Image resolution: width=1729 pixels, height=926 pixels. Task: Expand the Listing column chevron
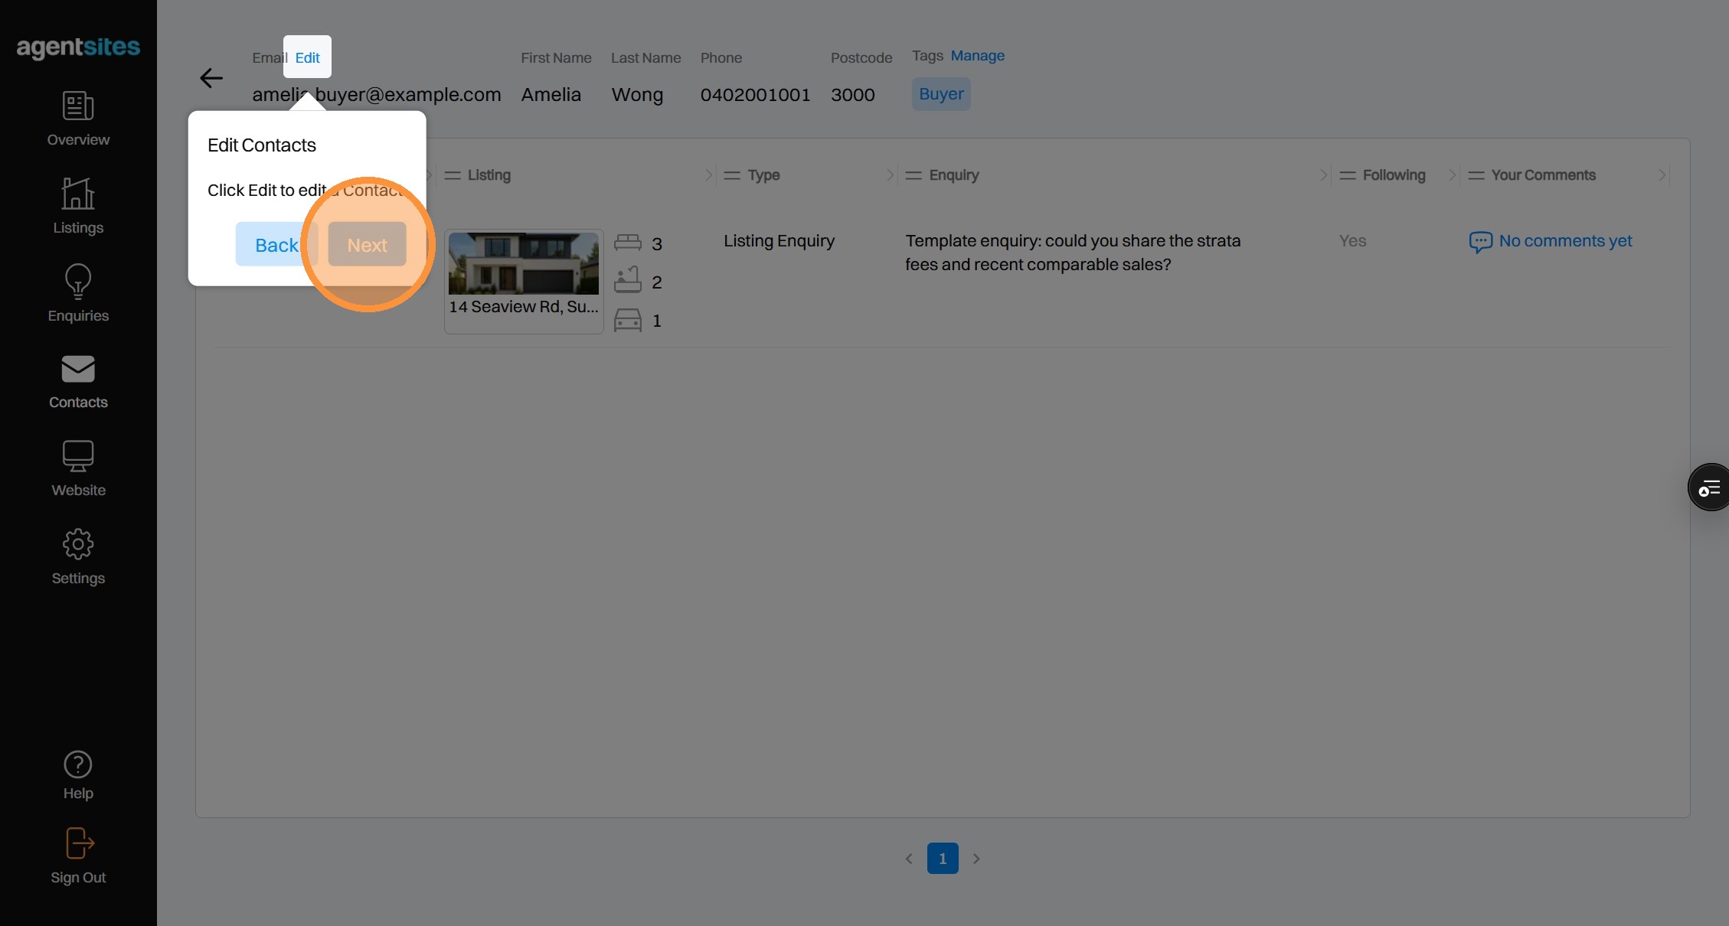pos(708,175)
